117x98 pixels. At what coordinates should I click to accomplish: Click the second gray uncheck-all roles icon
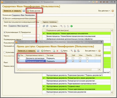coord(47,26)
